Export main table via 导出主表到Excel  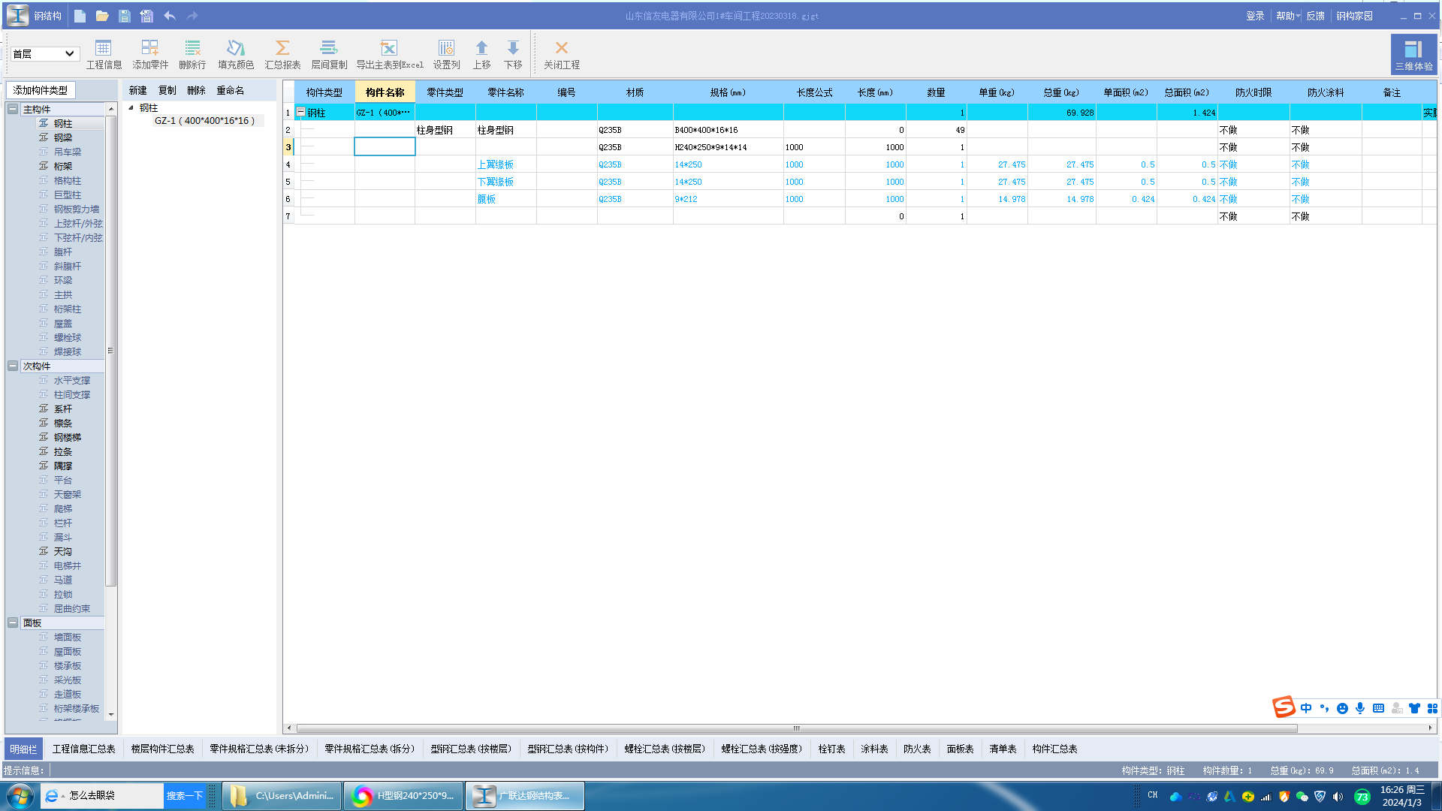point(389,55)
